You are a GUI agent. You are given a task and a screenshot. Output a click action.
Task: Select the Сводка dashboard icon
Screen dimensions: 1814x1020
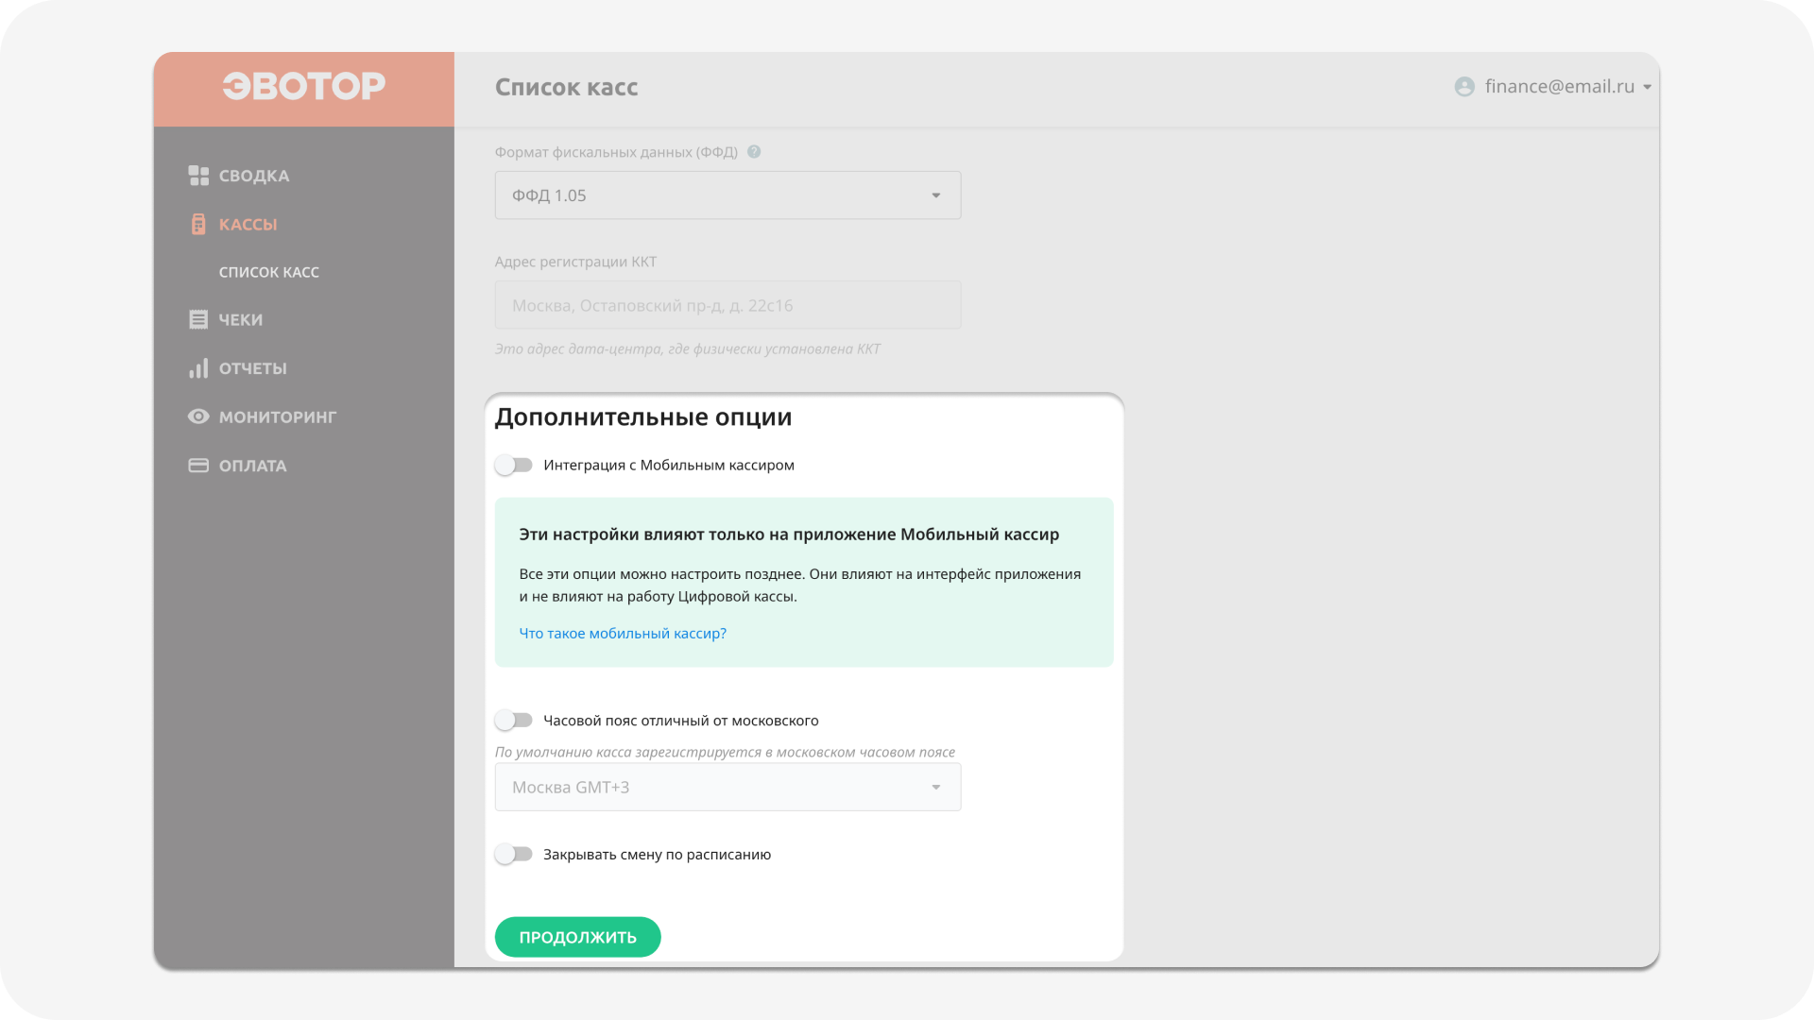click(198, 175)
